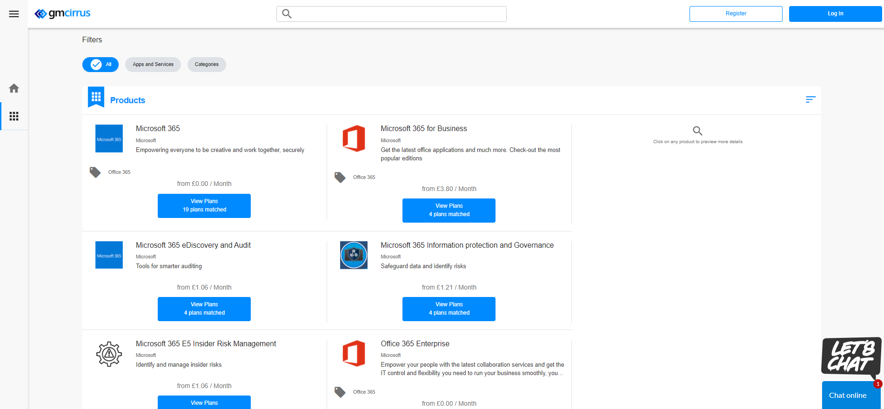This screenshot has width=884, height=409.
Task: Open Microsoft 365 eDiscovery and Audit title
Action: click(x=193, y=245)
